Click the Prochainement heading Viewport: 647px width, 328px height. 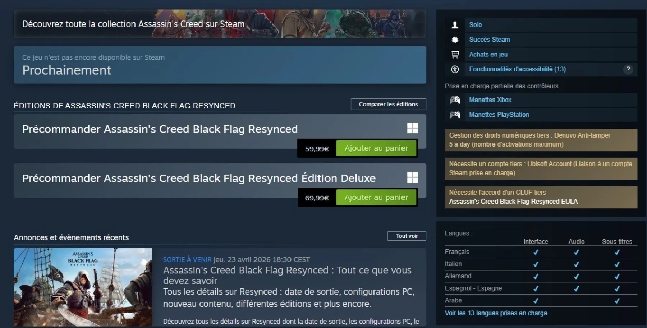click(x=66, y=70)
